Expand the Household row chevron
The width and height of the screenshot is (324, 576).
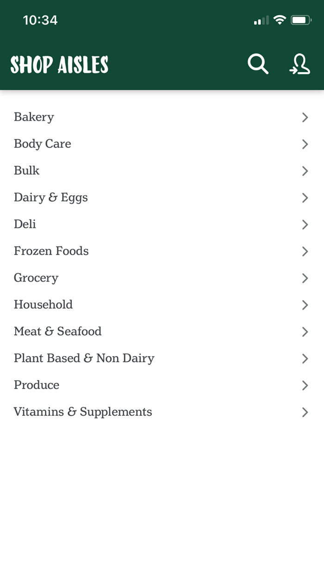point(305,305)
